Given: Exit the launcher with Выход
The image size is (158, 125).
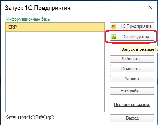Looking at the screenshot, I should click(132, 118).
